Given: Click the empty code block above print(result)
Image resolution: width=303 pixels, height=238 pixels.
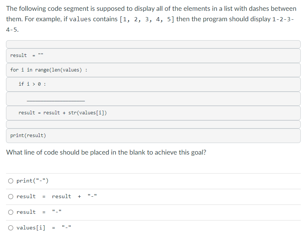Looking at the screenshot, I should (x=153, y=124).
